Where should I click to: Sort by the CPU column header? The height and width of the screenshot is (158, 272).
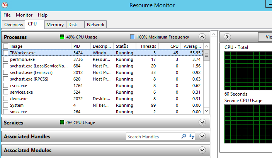coord(170,46)
